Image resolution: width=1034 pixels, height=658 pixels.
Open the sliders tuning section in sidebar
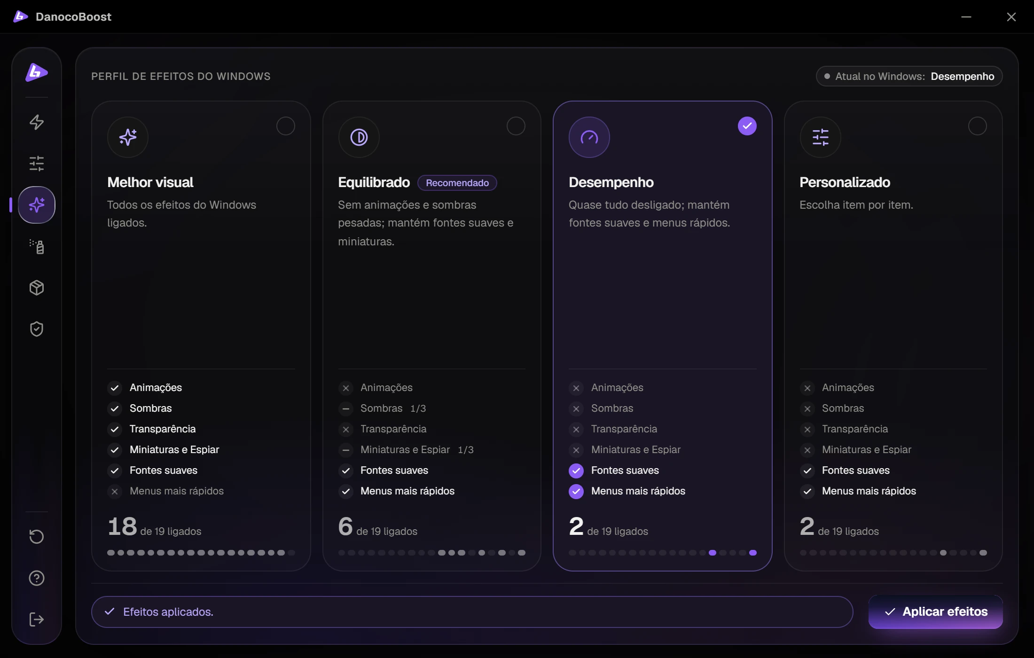point(37,164)
